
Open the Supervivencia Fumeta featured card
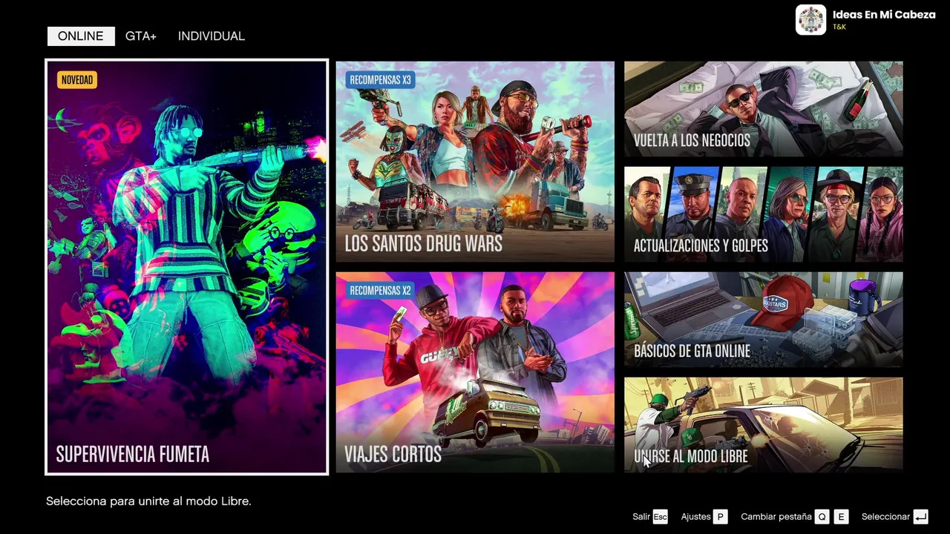(x=187, y=267)
